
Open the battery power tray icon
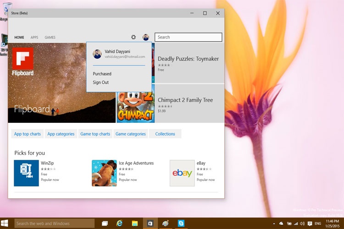coord(289,224)
